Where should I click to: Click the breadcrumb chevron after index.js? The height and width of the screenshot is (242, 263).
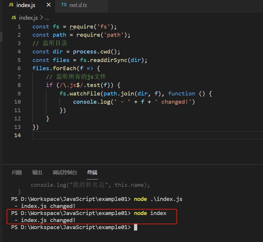[41, 18]
